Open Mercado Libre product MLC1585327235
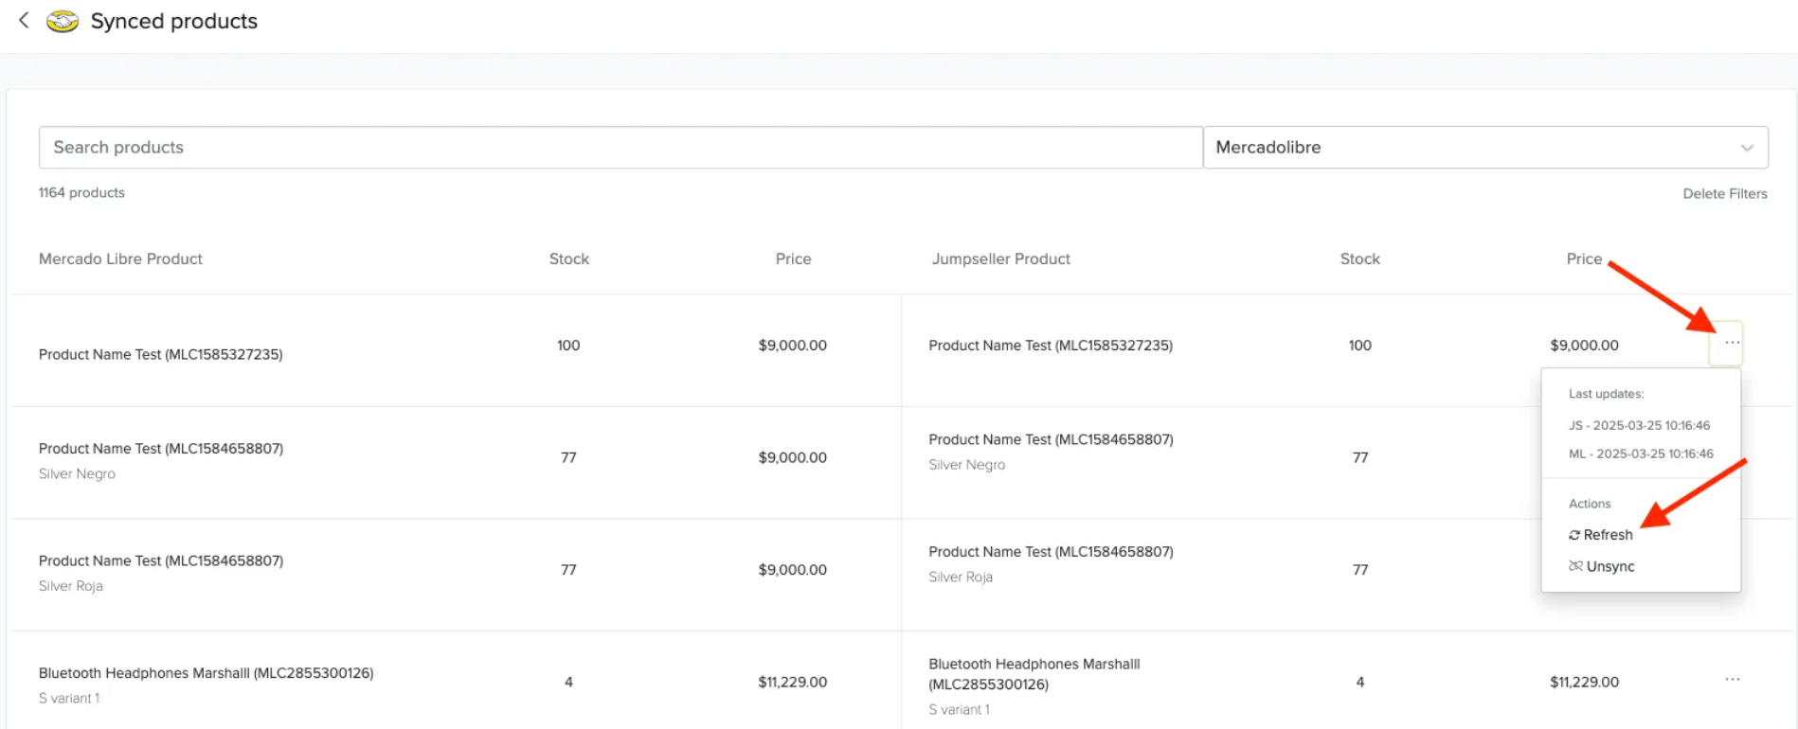 pos(161,354)
